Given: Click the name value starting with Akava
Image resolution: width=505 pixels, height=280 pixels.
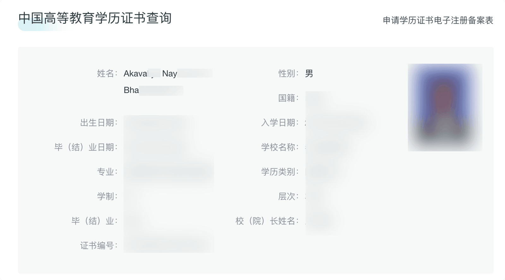Looking at the screenshot, I should click(168, 74).
